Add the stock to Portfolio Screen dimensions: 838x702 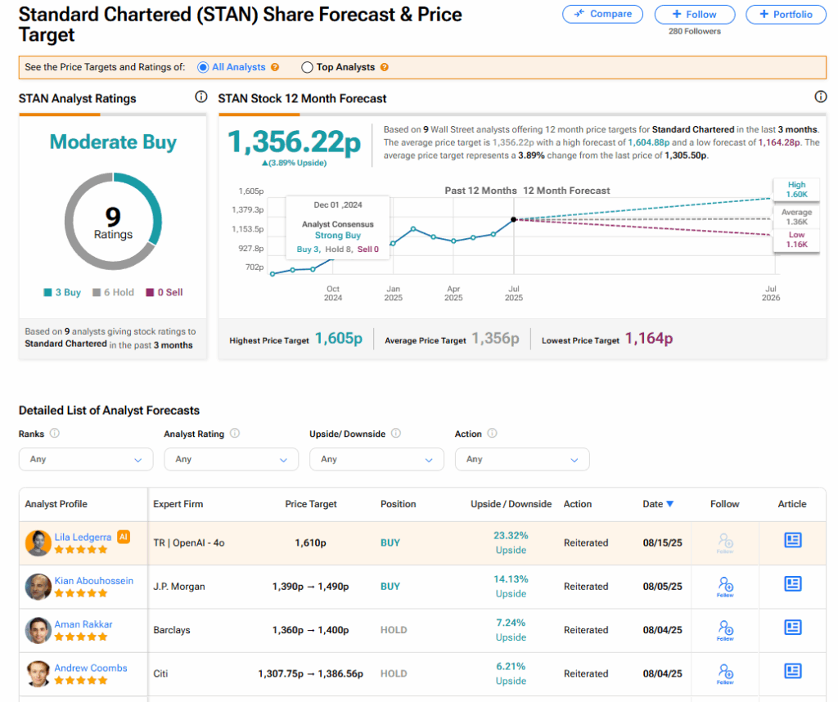[785, 14]
